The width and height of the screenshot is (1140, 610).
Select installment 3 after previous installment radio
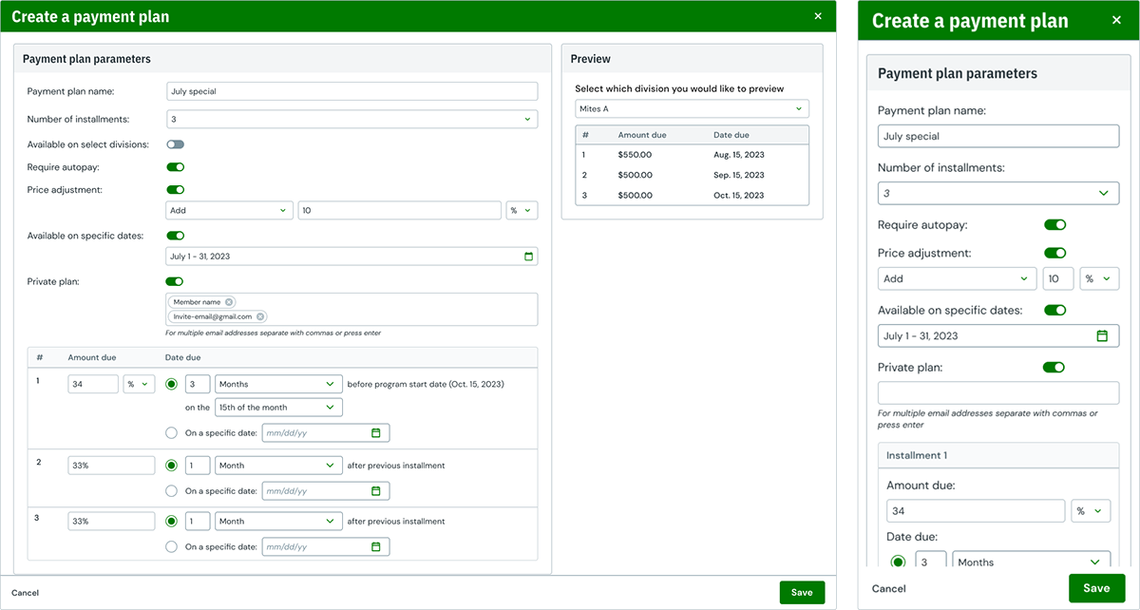click(172, 522)
